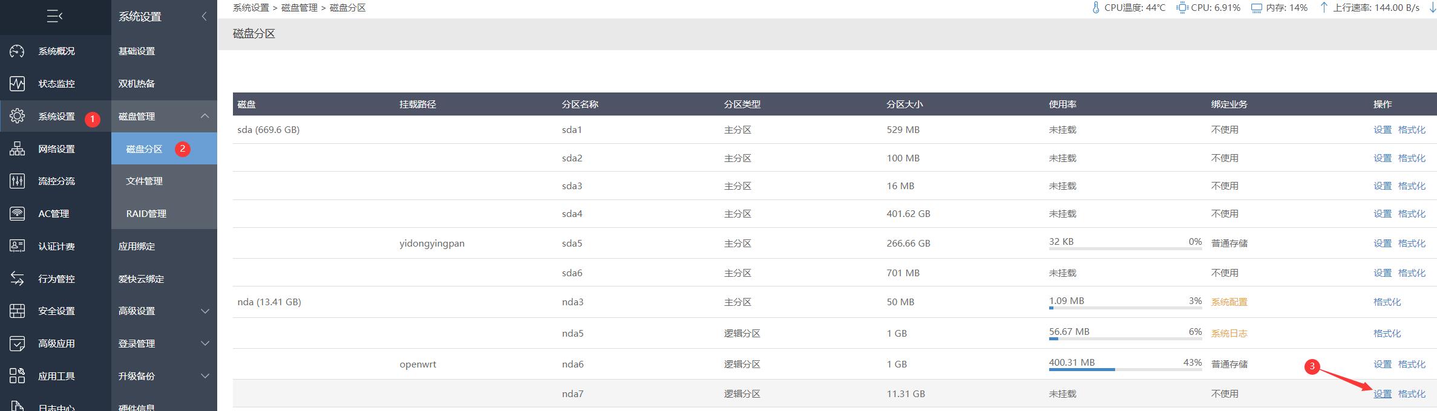Click the 绑定业务 column header
Viewport: 1437px width, 411px height.
click(x=1229, y=105)
